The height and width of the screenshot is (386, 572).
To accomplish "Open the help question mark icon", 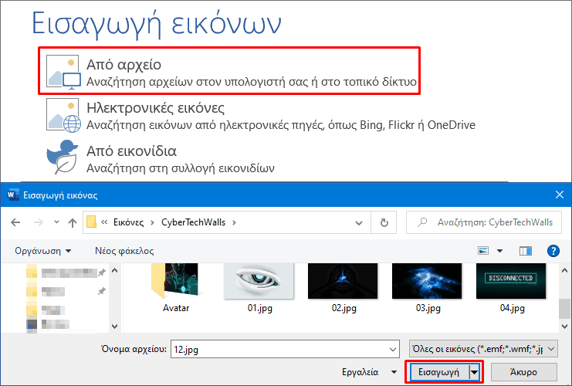I will 553,251.
